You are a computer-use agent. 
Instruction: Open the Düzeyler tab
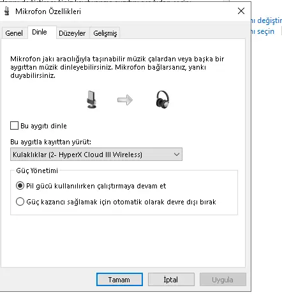point(72,33)
